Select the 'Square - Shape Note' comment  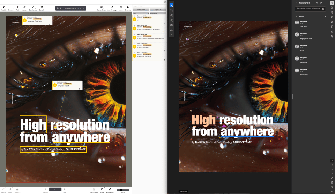[149, 29]
